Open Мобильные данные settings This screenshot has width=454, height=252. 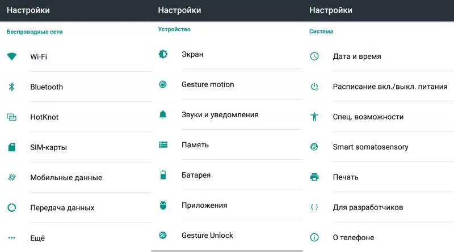click(66, 177)
